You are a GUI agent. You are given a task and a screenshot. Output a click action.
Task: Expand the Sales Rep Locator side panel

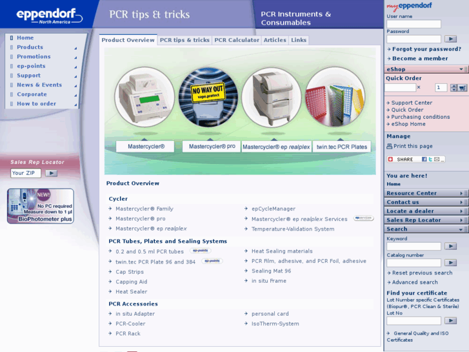(426, 220)
